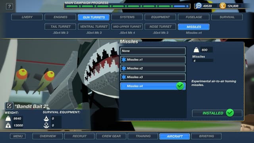Open the Menu button
Screen dimensions: 254x143
point(18,136)
